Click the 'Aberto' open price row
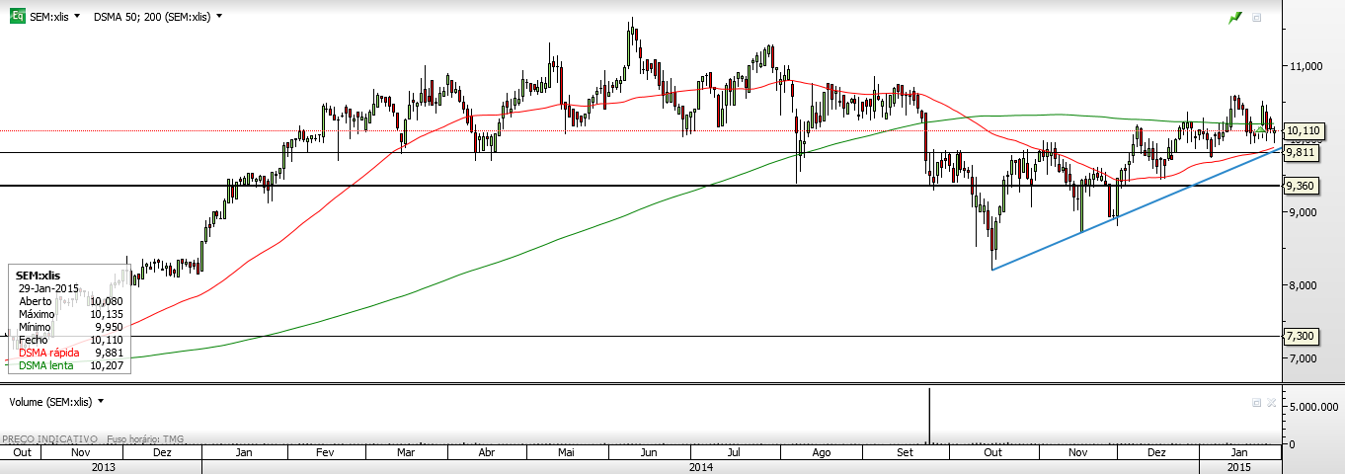 tap(69, 301)
